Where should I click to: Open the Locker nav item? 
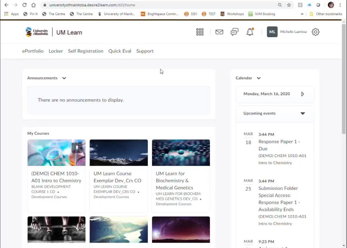56,51
